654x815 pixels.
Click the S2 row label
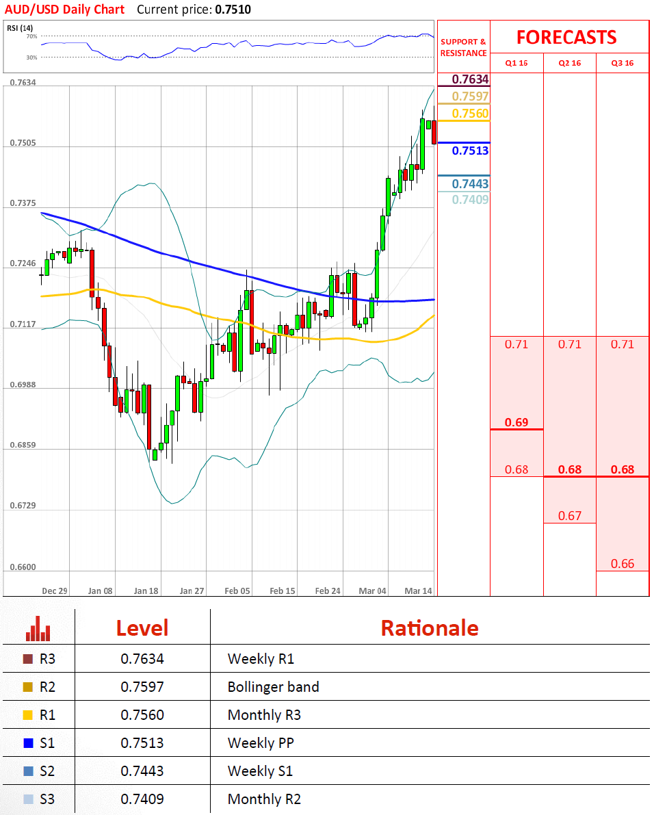(x=47, y=771)
